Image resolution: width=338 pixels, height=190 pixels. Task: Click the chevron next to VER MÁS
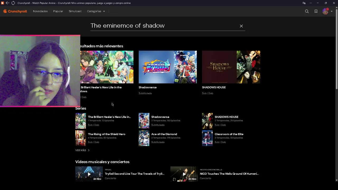click(x=89, y=150)
